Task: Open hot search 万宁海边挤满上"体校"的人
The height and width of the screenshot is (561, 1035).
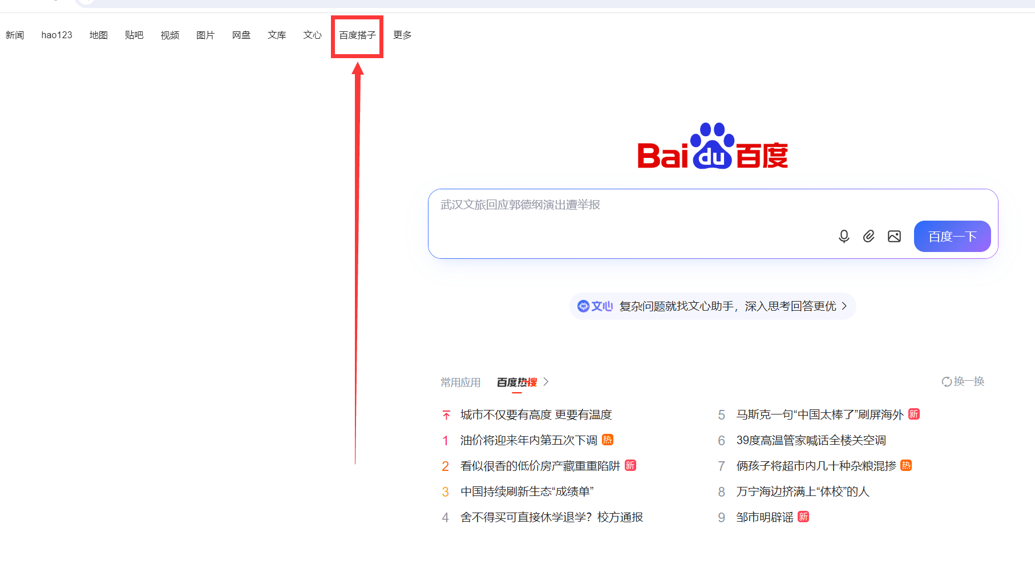Action: coord(803,491)
